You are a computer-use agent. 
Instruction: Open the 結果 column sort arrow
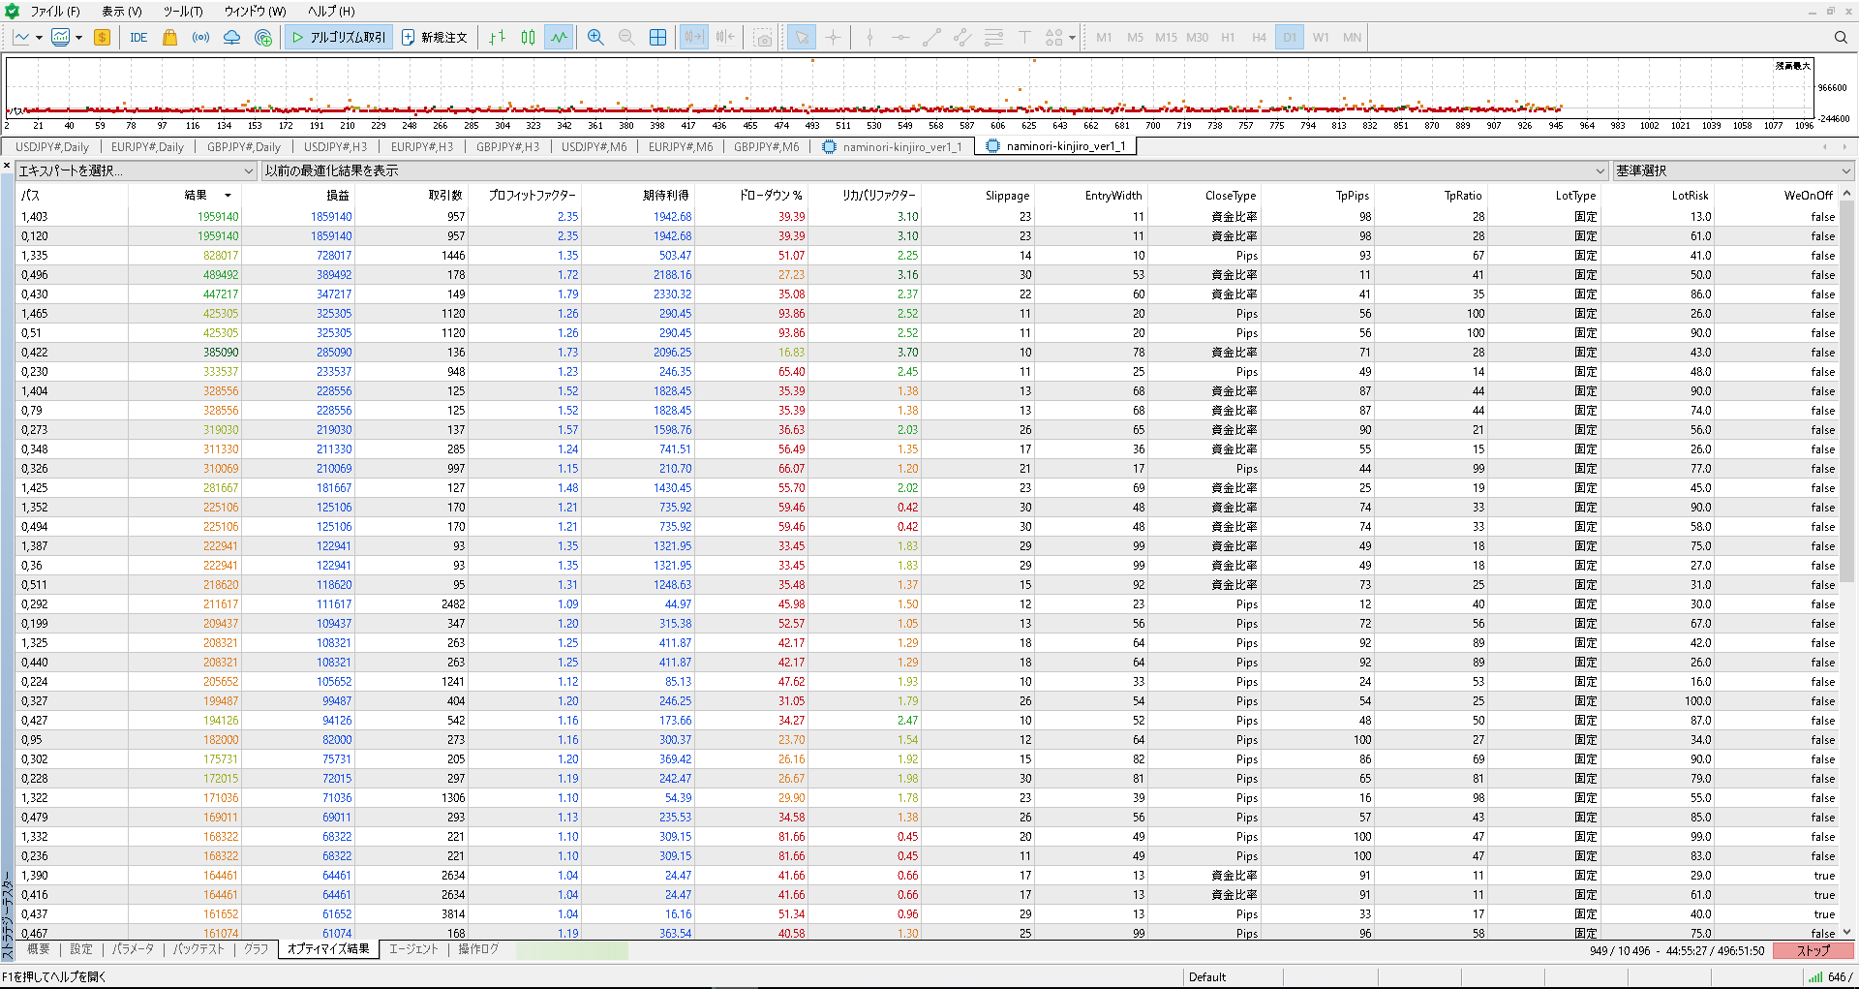[x=228, y=196]
